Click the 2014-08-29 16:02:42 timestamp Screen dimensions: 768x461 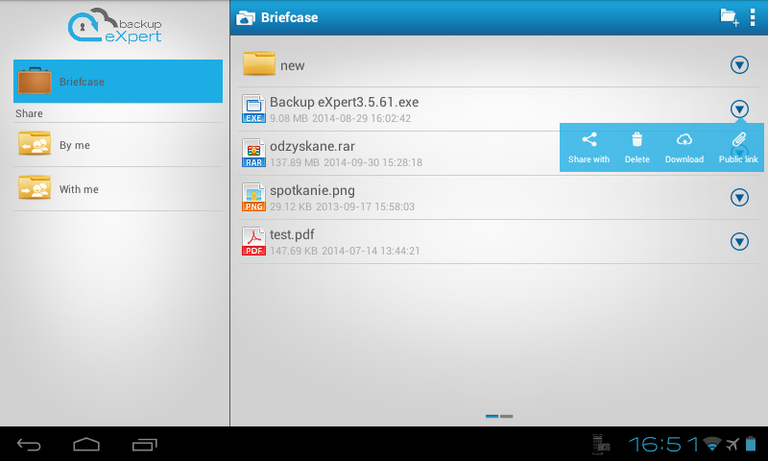point(362,118)
